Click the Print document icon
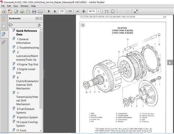 (34, 11)
